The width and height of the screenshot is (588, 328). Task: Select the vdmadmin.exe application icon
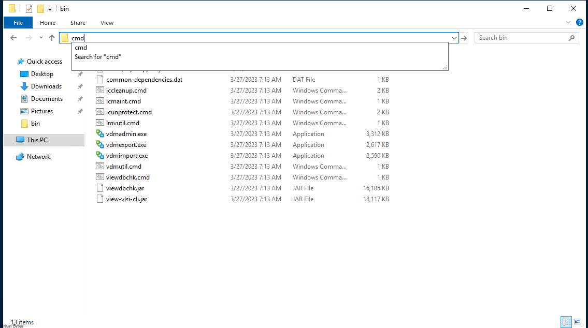99,133
